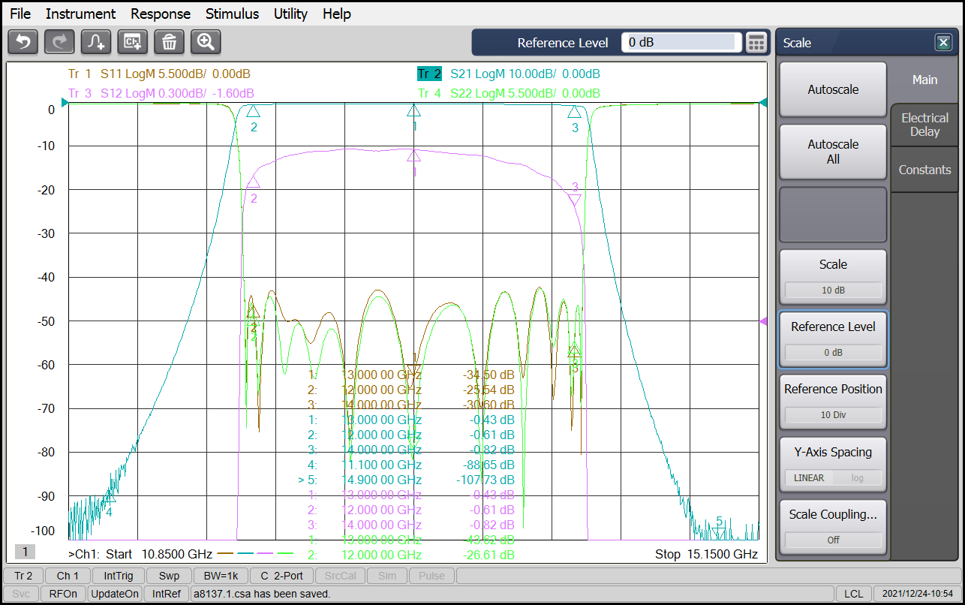This screenshot has width=965, height=605.
Task: Click the Redo arrow icon in the toolbar
Action: (60, 42)
